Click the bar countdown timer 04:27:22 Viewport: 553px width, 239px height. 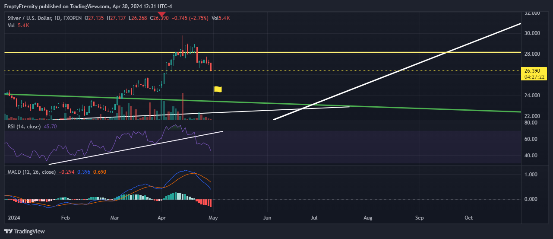coord(534,76)
